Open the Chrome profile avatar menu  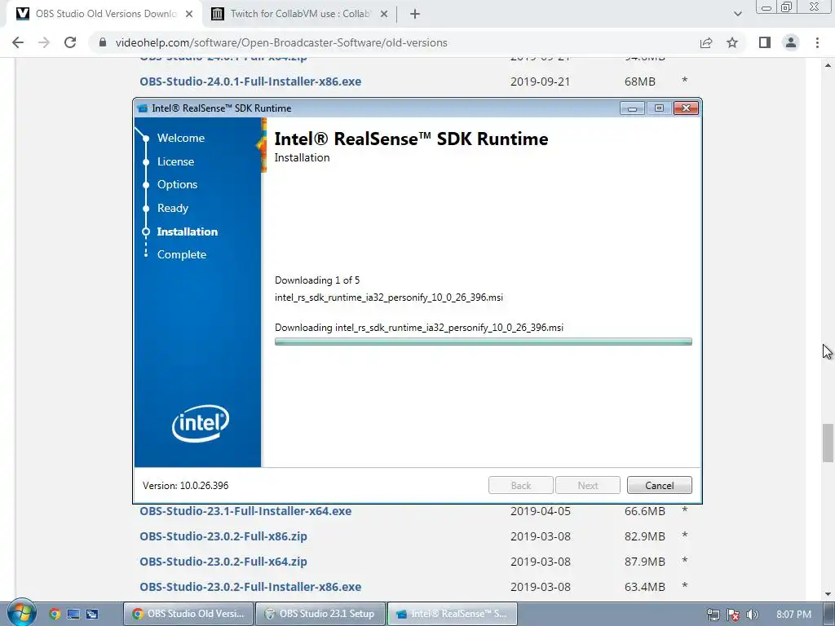coord(791,42)
